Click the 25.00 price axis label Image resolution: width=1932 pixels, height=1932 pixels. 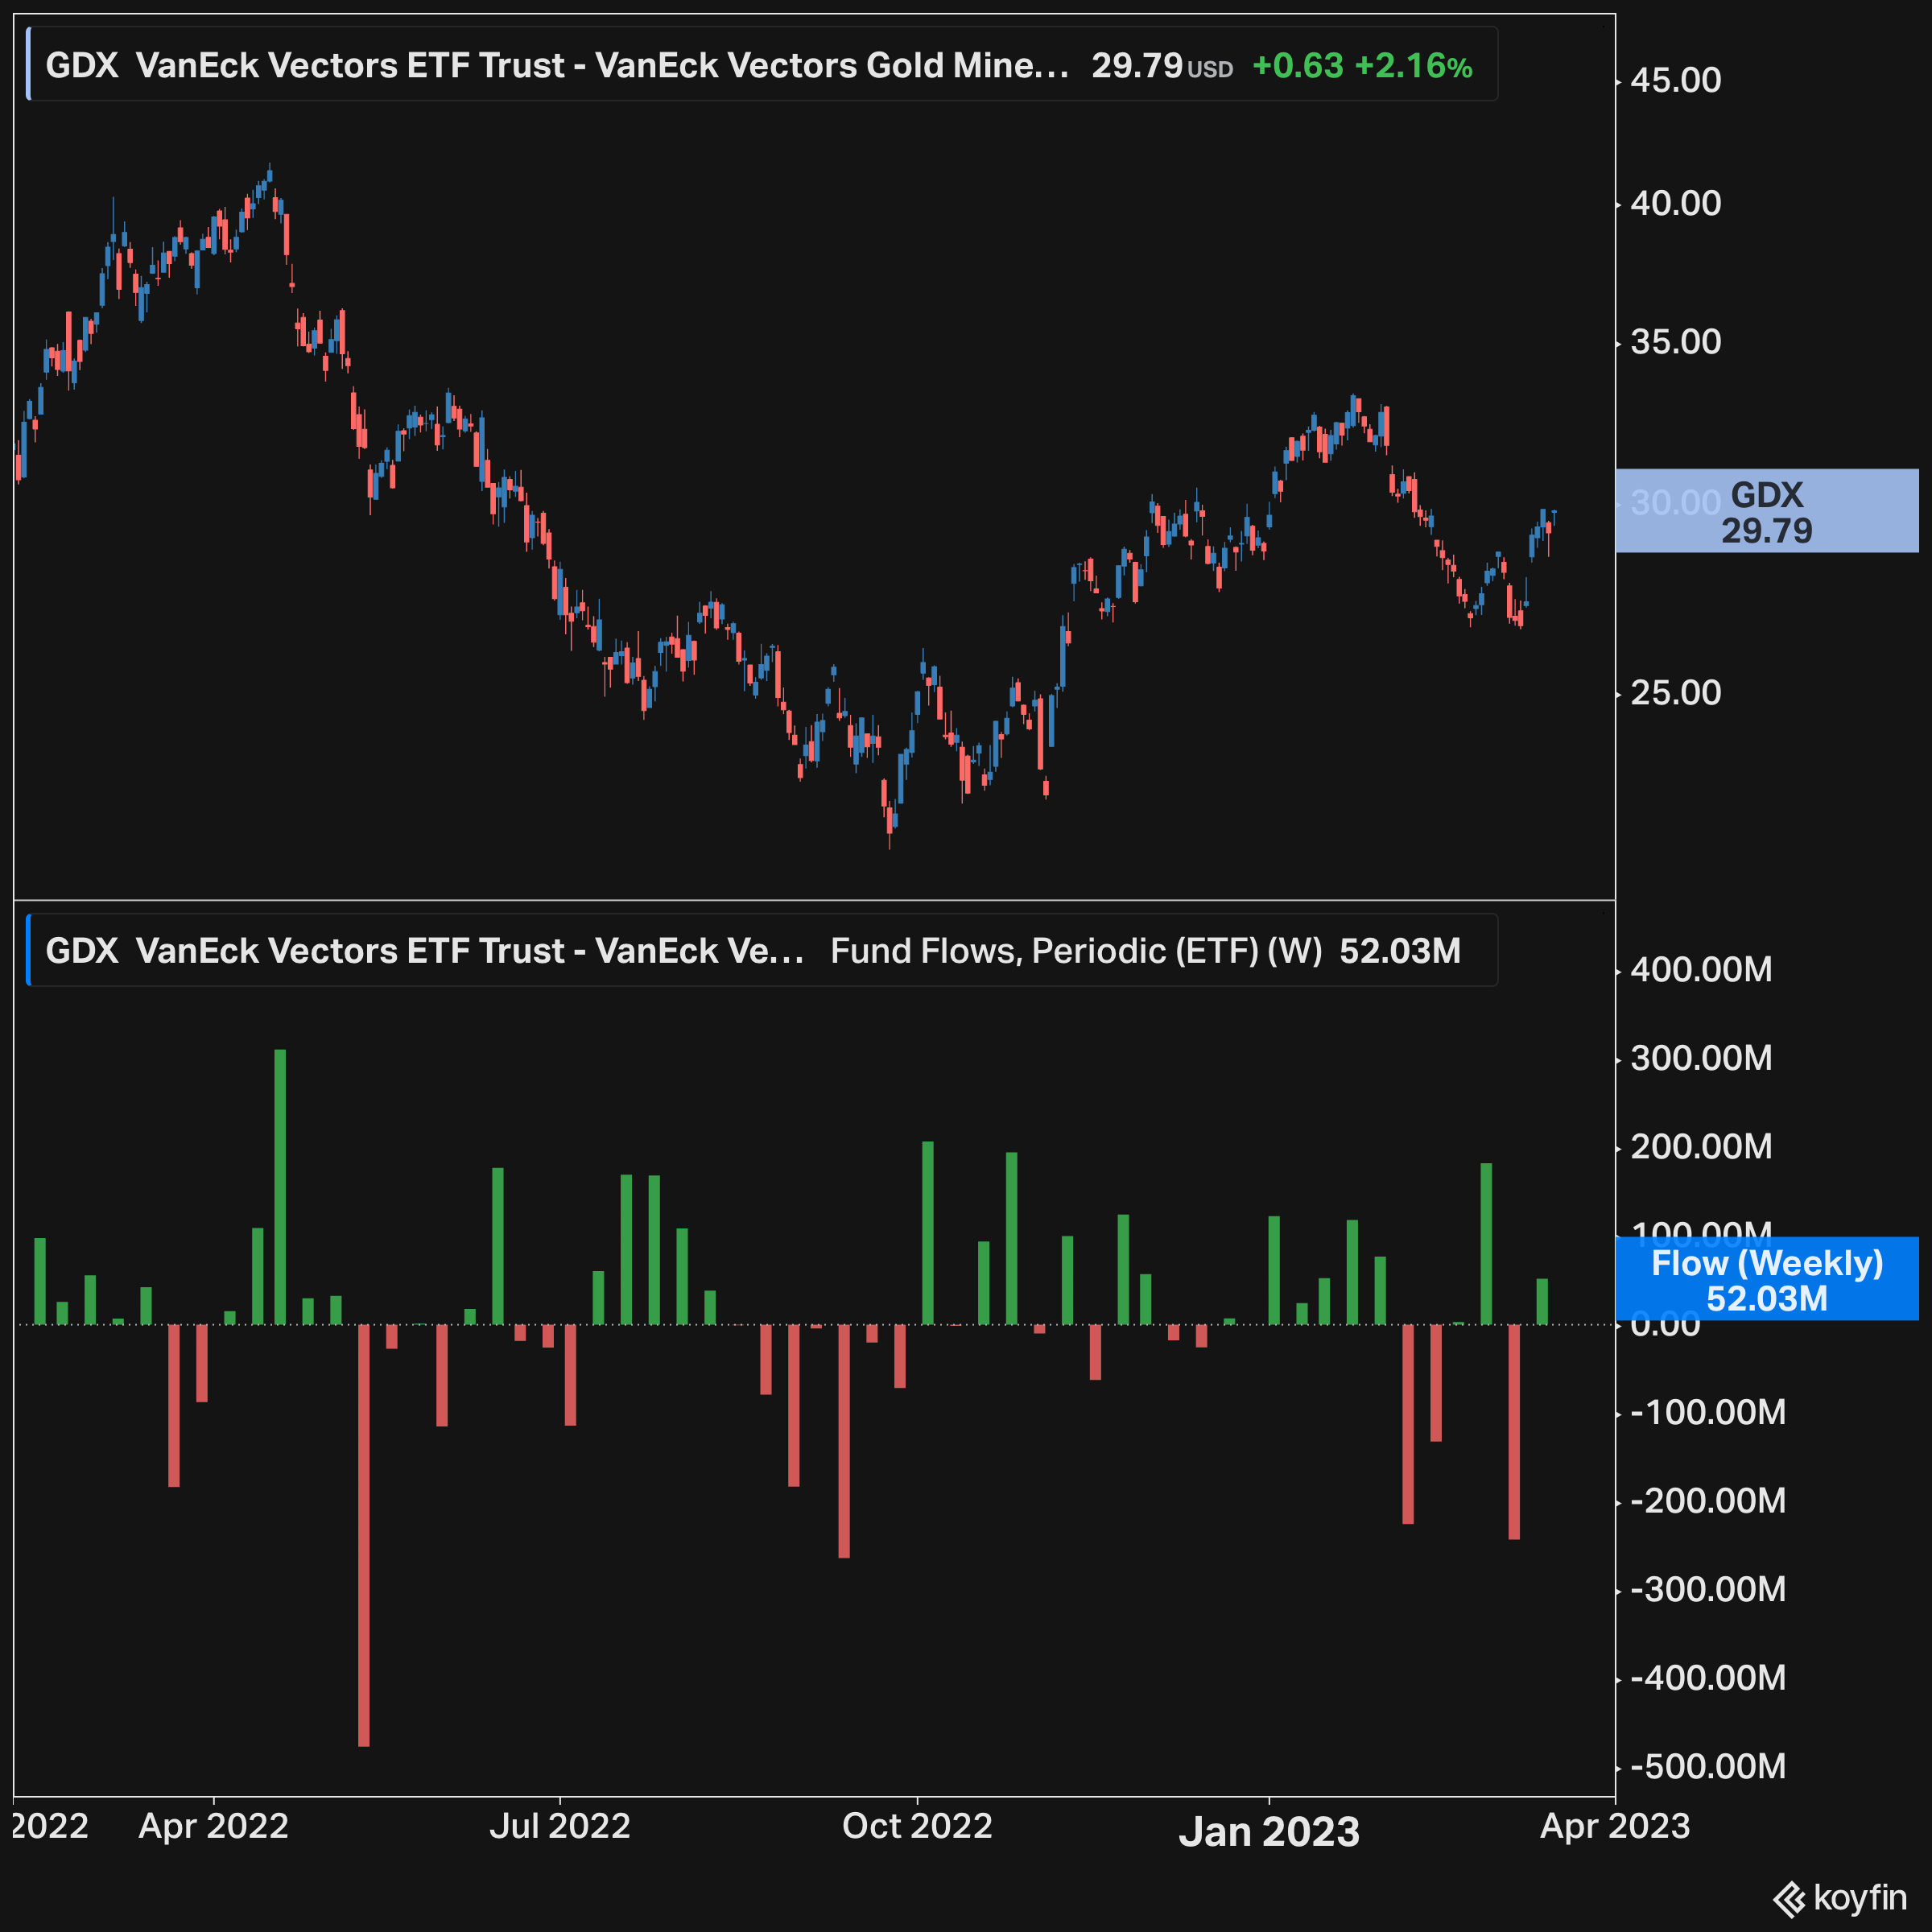(x=1676, y=692)
